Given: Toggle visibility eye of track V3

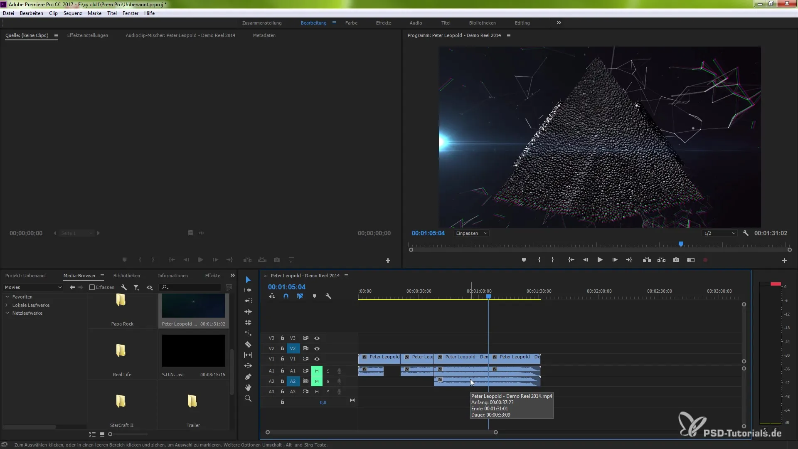Looking at the screenshot, I should click(317, 338).
